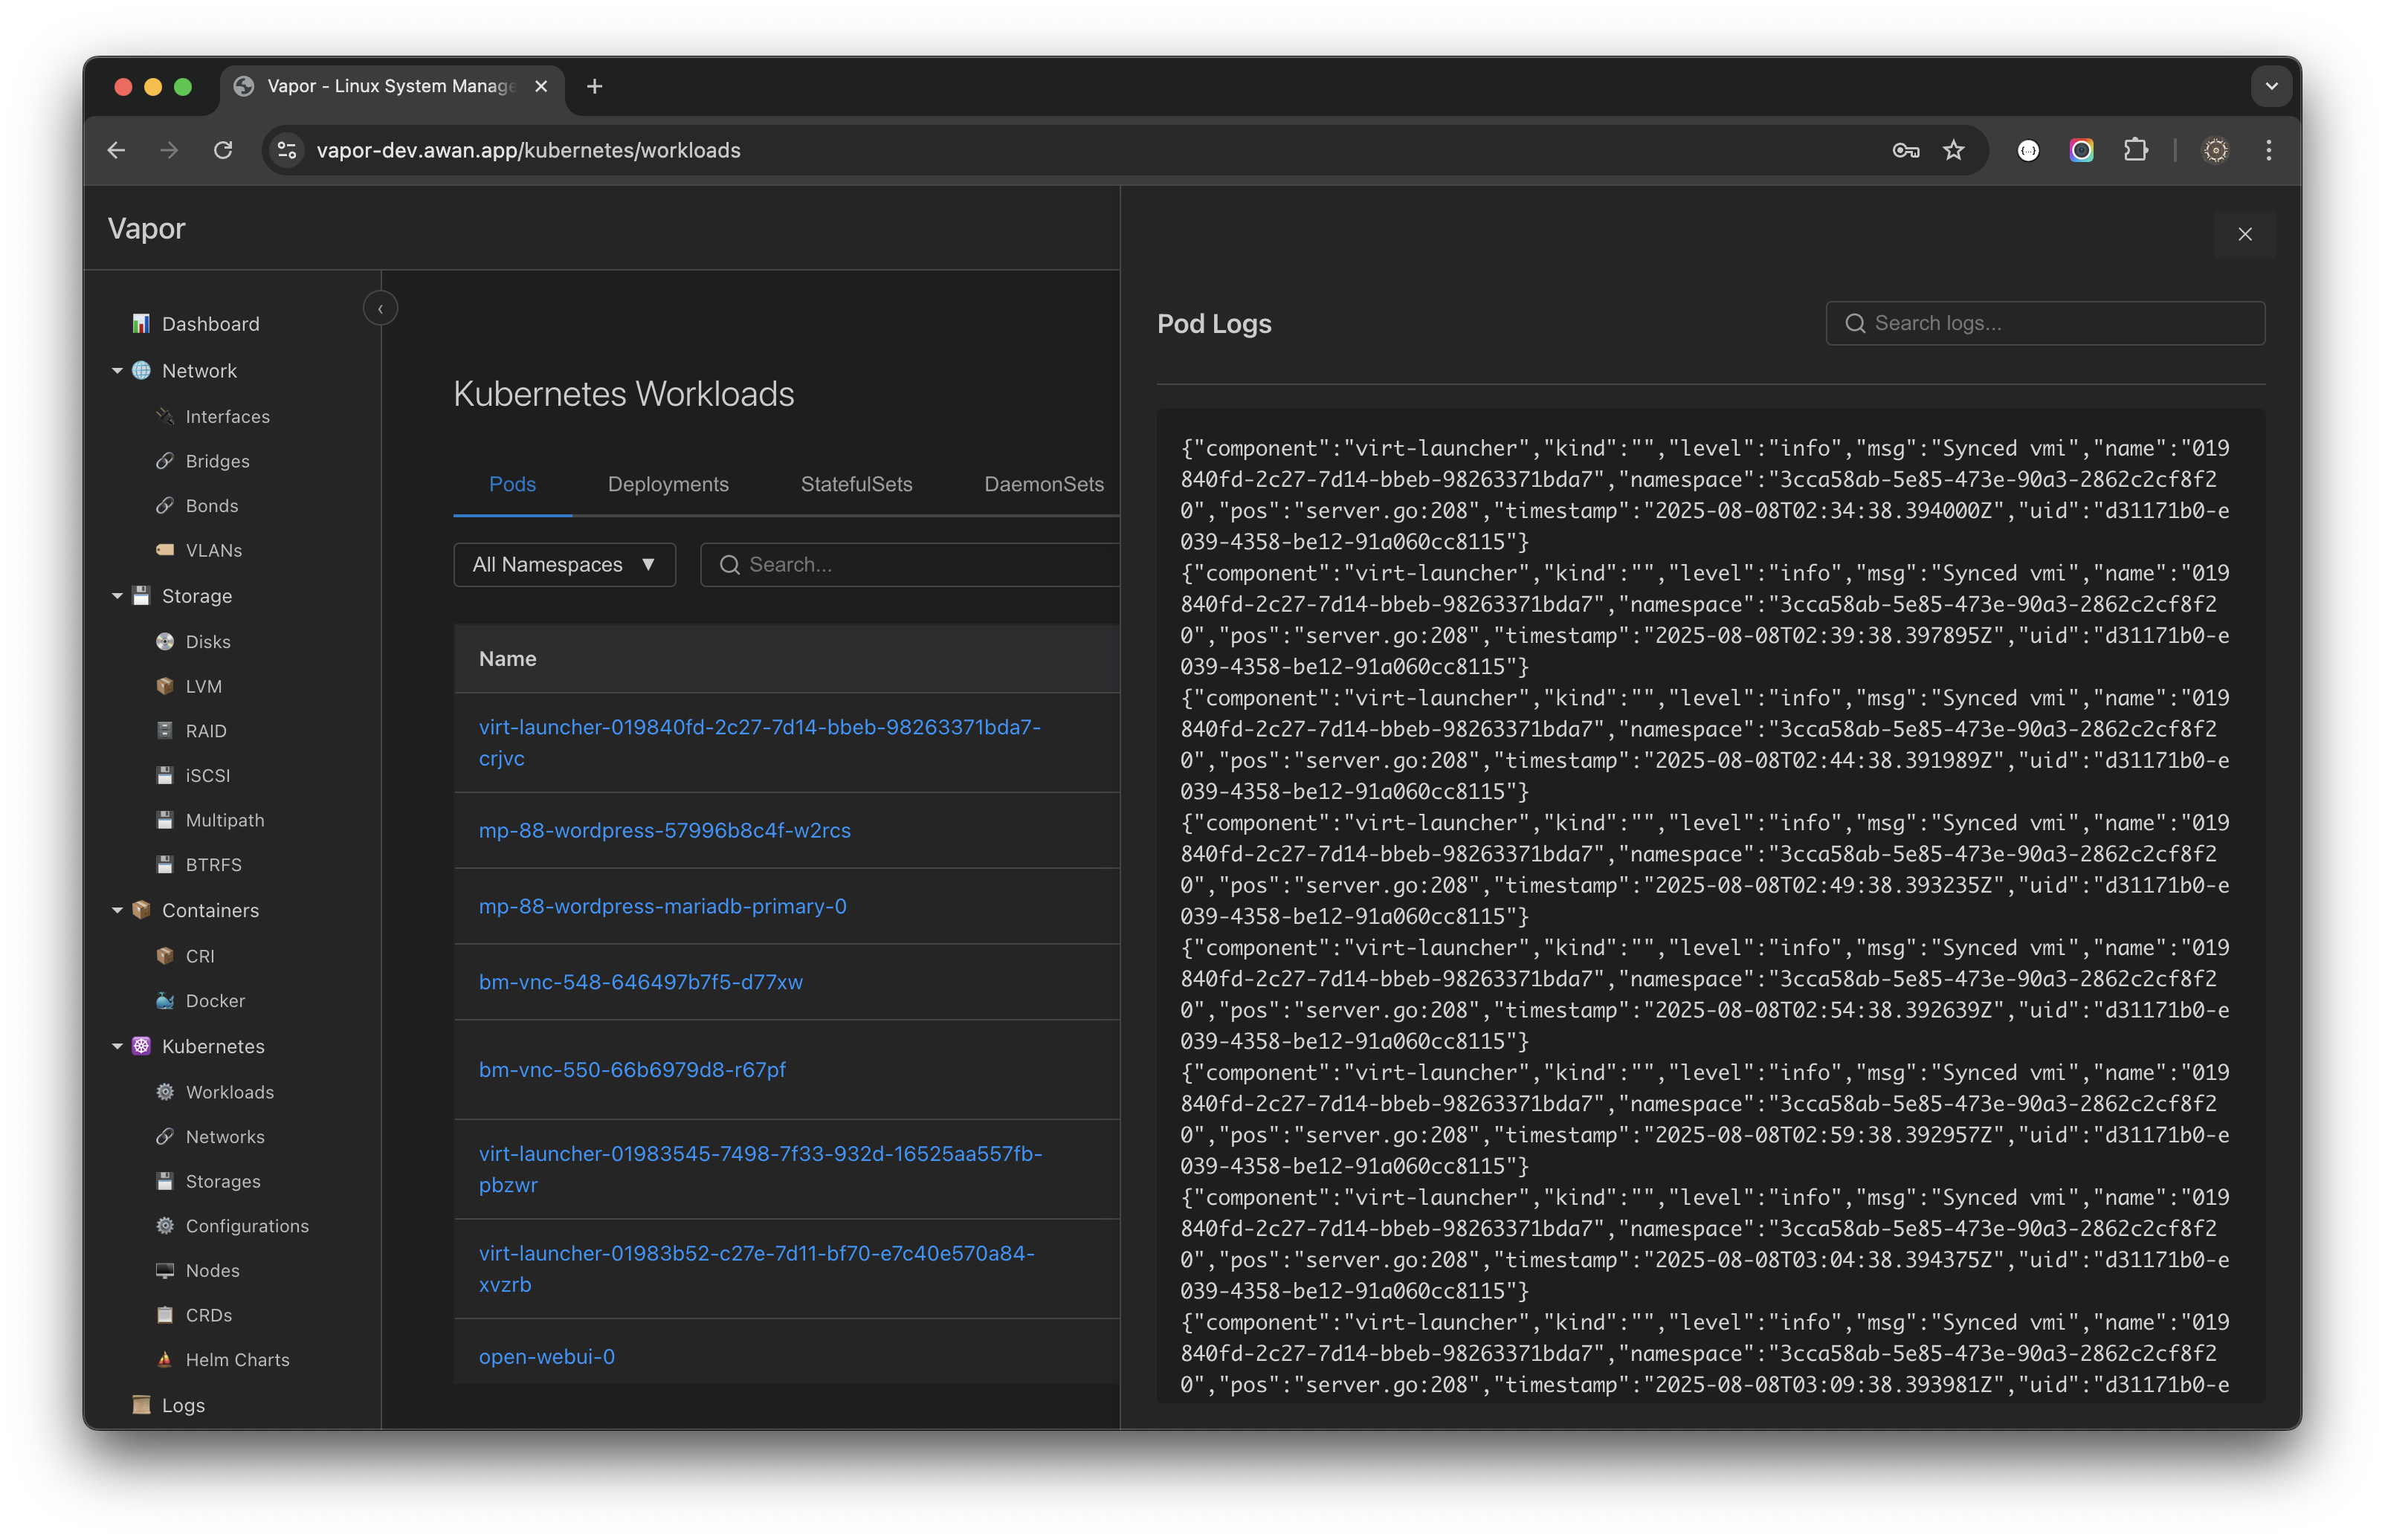
Task: Switch to the Deployments tab
Action: 668,484
